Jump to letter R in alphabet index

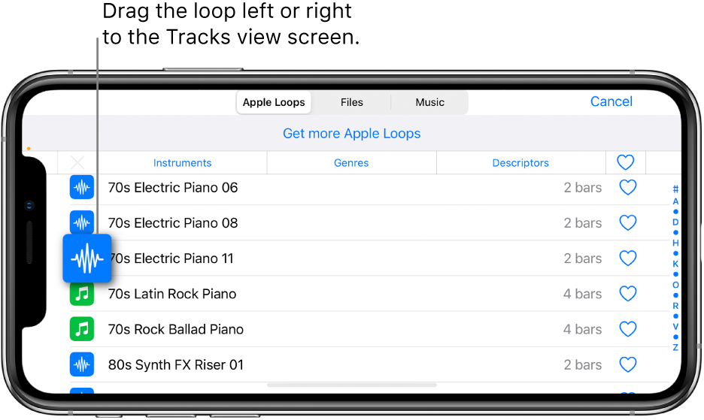click(675, 306)
